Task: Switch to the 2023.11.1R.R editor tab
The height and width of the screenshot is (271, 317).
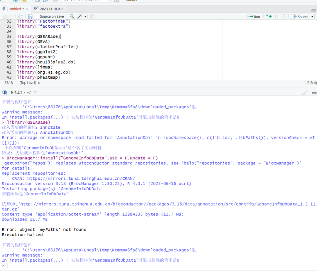Action: click(x=50, y=9)
